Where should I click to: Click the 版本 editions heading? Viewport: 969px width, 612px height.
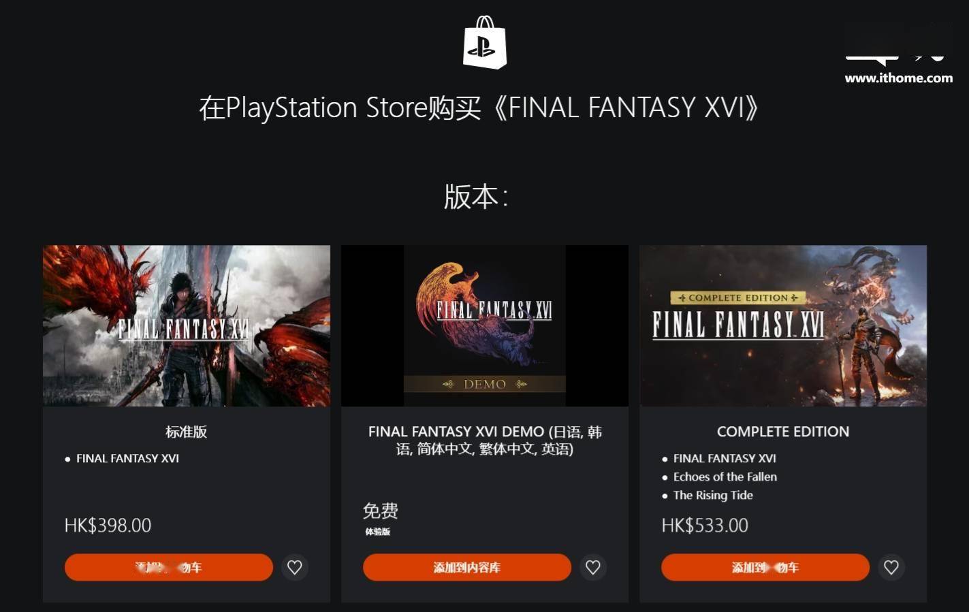476,197
